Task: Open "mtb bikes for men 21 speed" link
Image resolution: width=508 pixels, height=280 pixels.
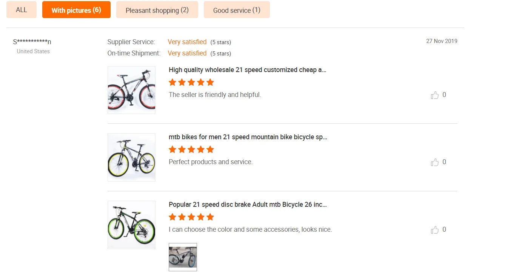Action: (x=248, y=137)
